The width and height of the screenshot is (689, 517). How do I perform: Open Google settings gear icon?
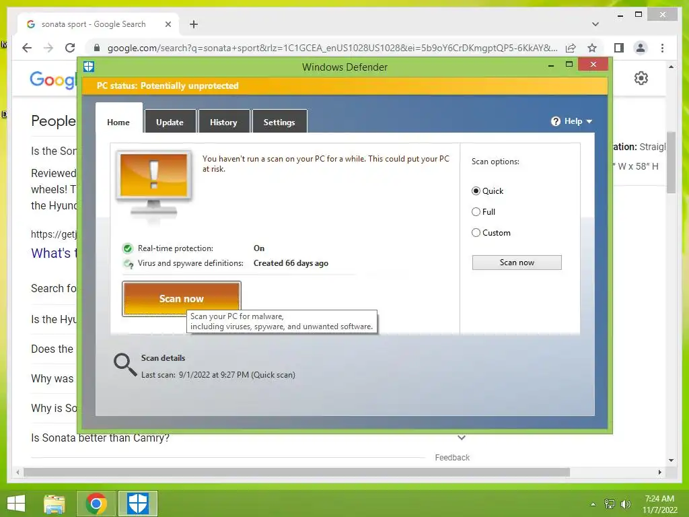click(x=641, y=78)
